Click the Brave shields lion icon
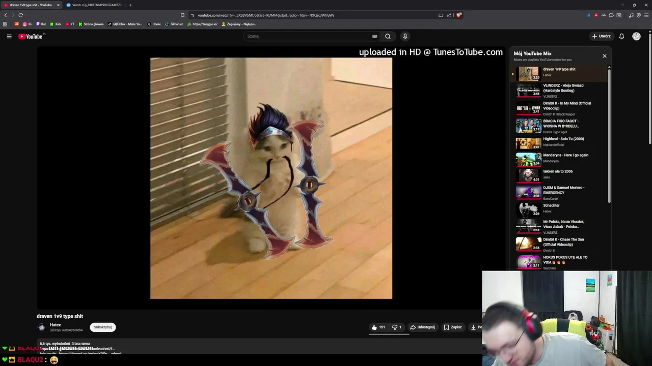 point(459,15)
